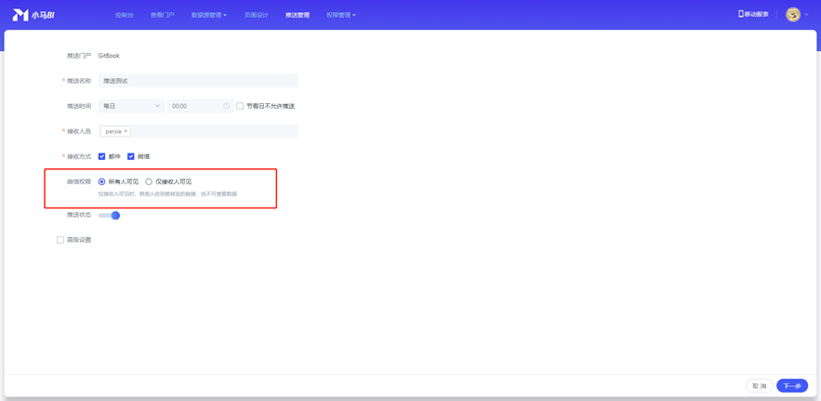Click the 小马BI logo
The height and width of the screenshot is (401, 821).
pos(33,15)
